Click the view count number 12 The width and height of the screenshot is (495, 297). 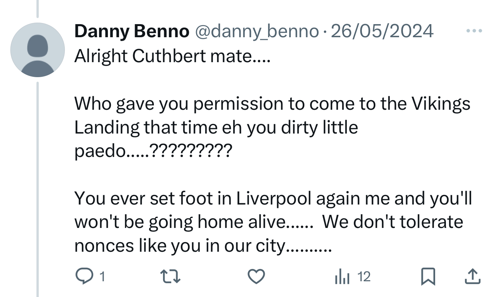(364, 276)
